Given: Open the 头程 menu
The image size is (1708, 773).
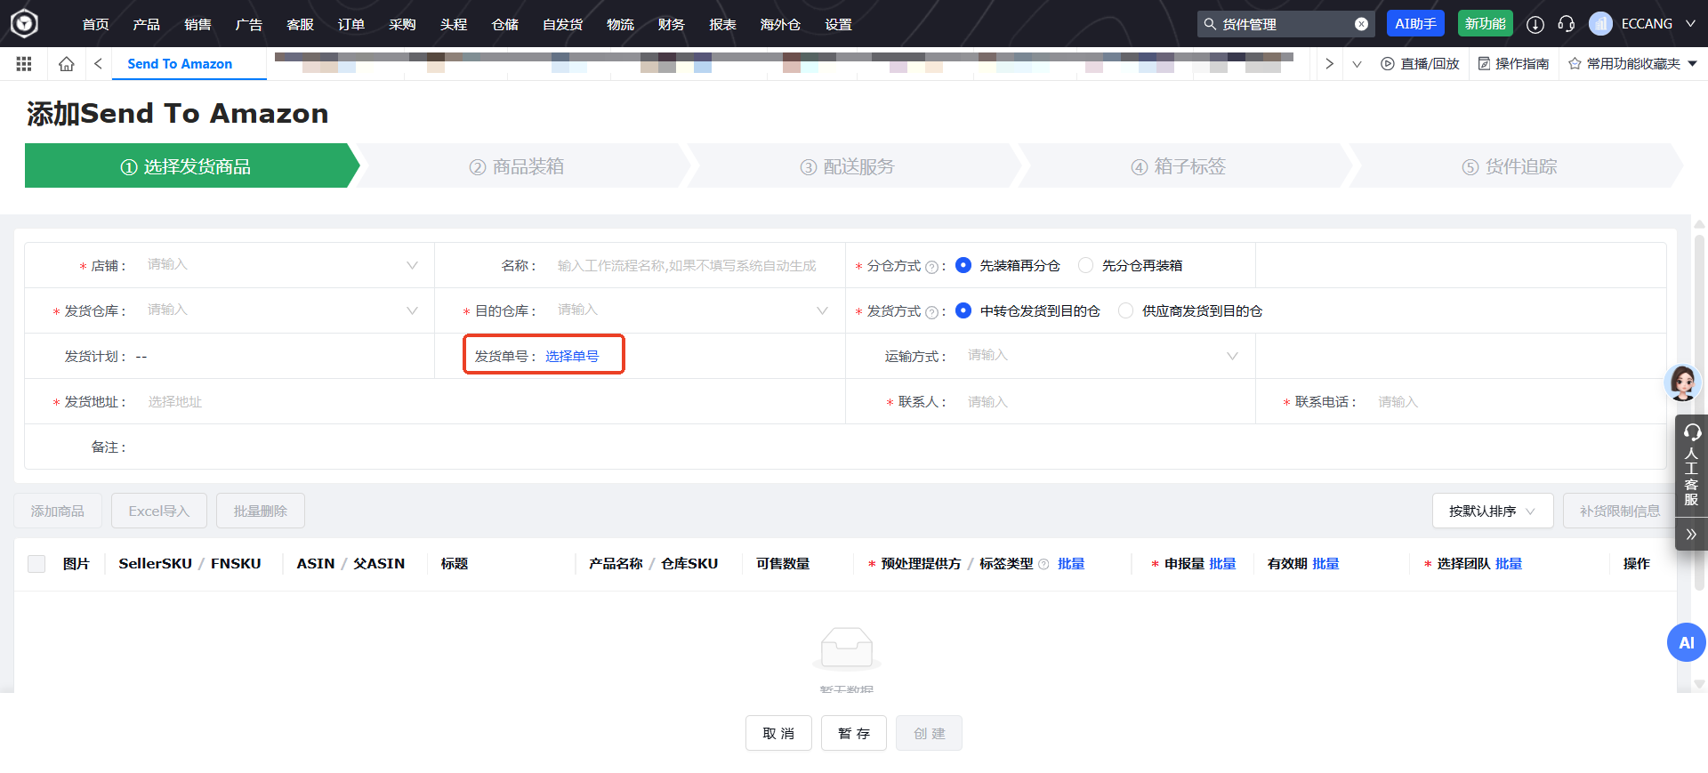Looking at the screenshot, I should pyautogui.click(x=454, y=24).
